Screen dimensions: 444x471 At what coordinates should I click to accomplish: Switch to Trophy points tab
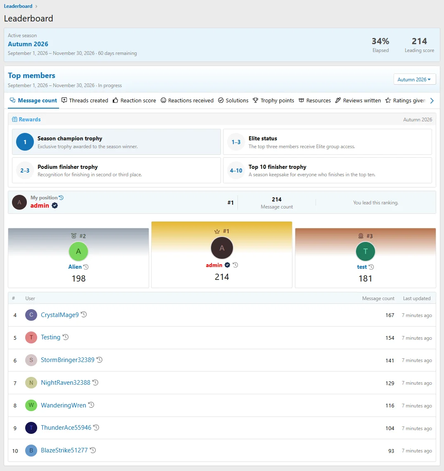point(273,100)
